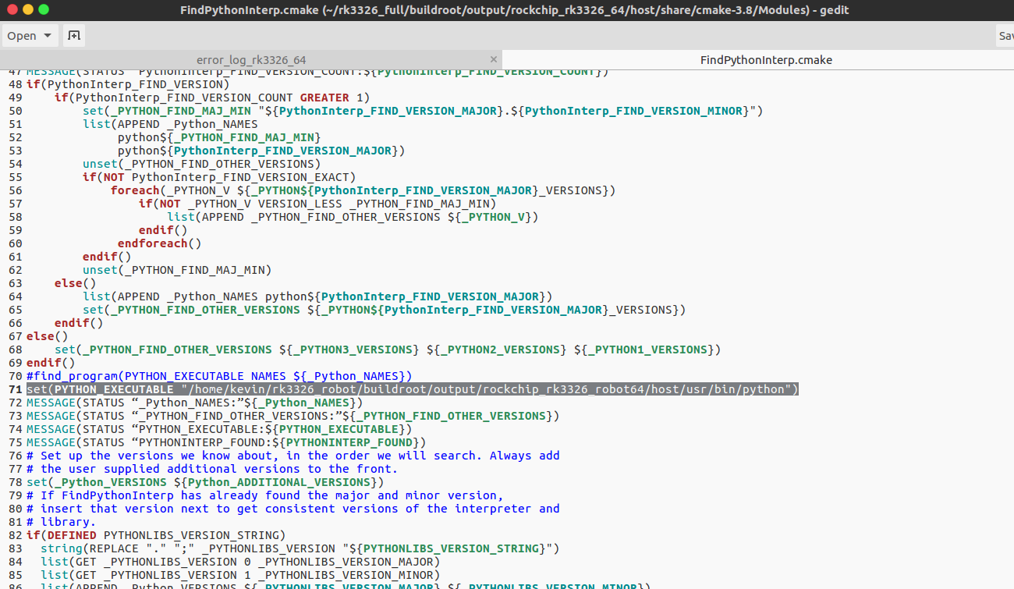1014x589 pixels.
Task: Open the new document tab icon
Action: (74, 35)
